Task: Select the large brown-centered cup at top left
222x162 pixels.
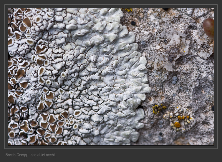Action: click(x=27, y=22)
